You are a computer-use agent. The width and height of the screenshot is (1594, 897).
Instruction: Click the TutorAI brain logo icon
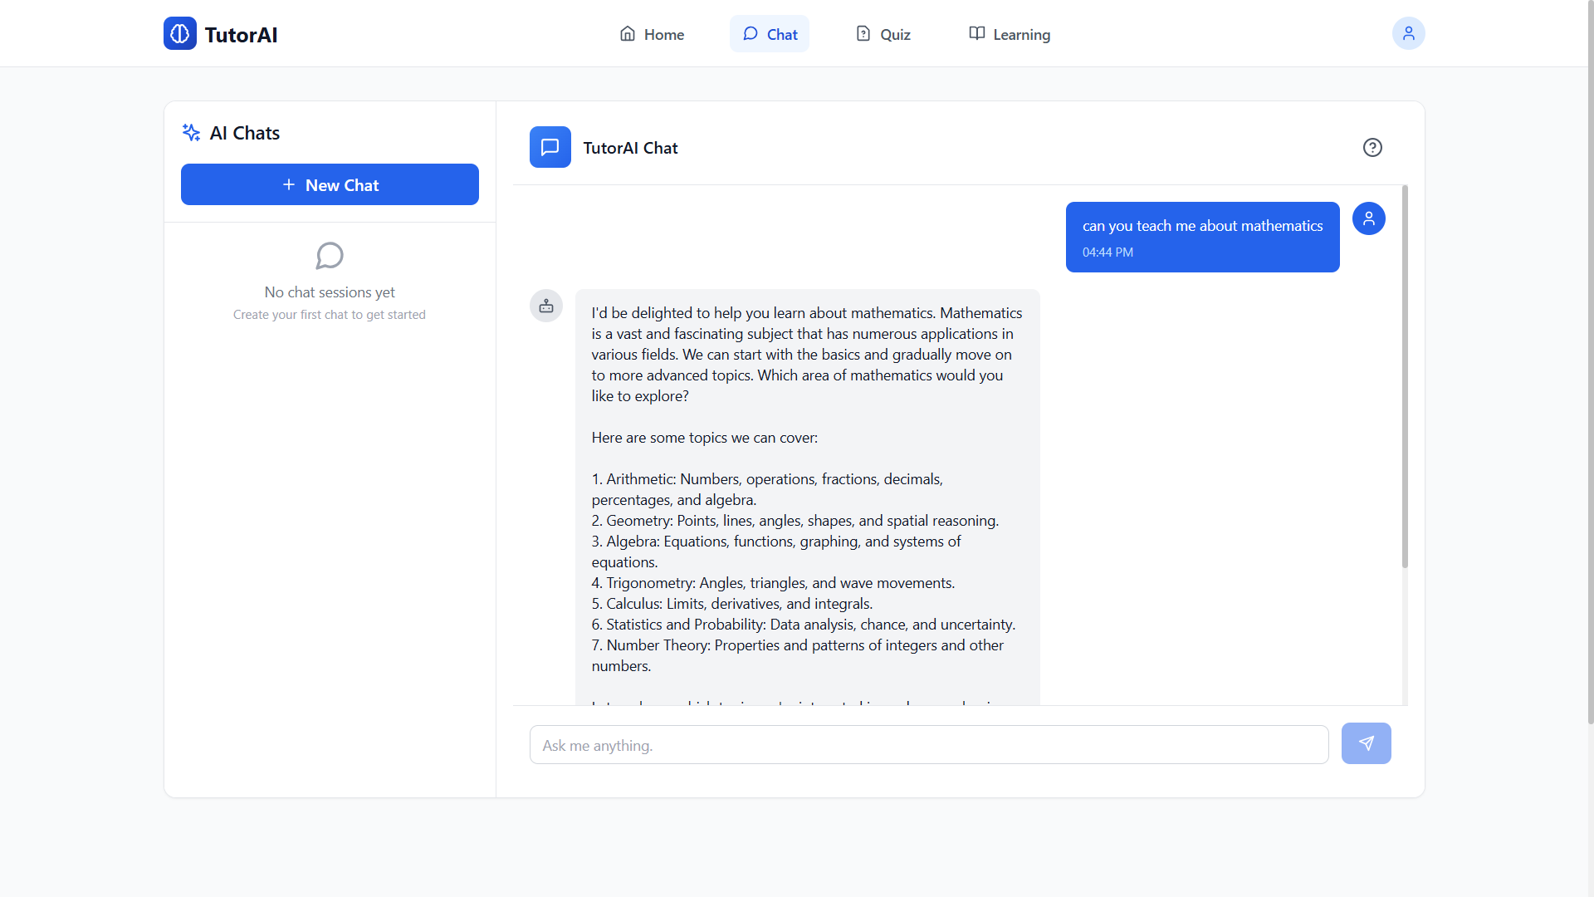179,34
